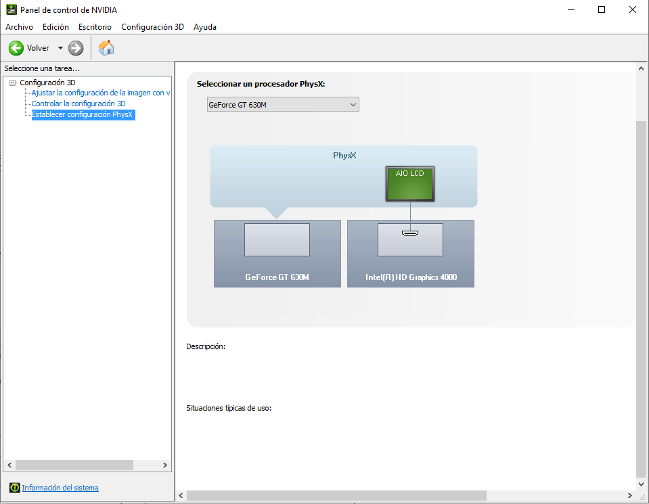
Task: Click the Seleccione una tarea header
Action: click(x=42, y=68)
